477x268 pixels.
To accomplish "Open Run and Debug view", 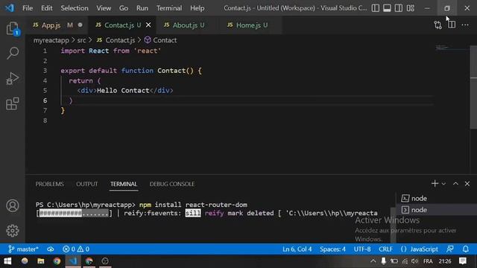I will [x=13, y=78].
